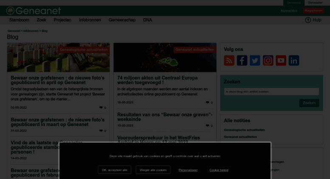330x179 pixels.
Task: Open the LinkedIn icon under Volg ons
Action: [x=294, y=61]
